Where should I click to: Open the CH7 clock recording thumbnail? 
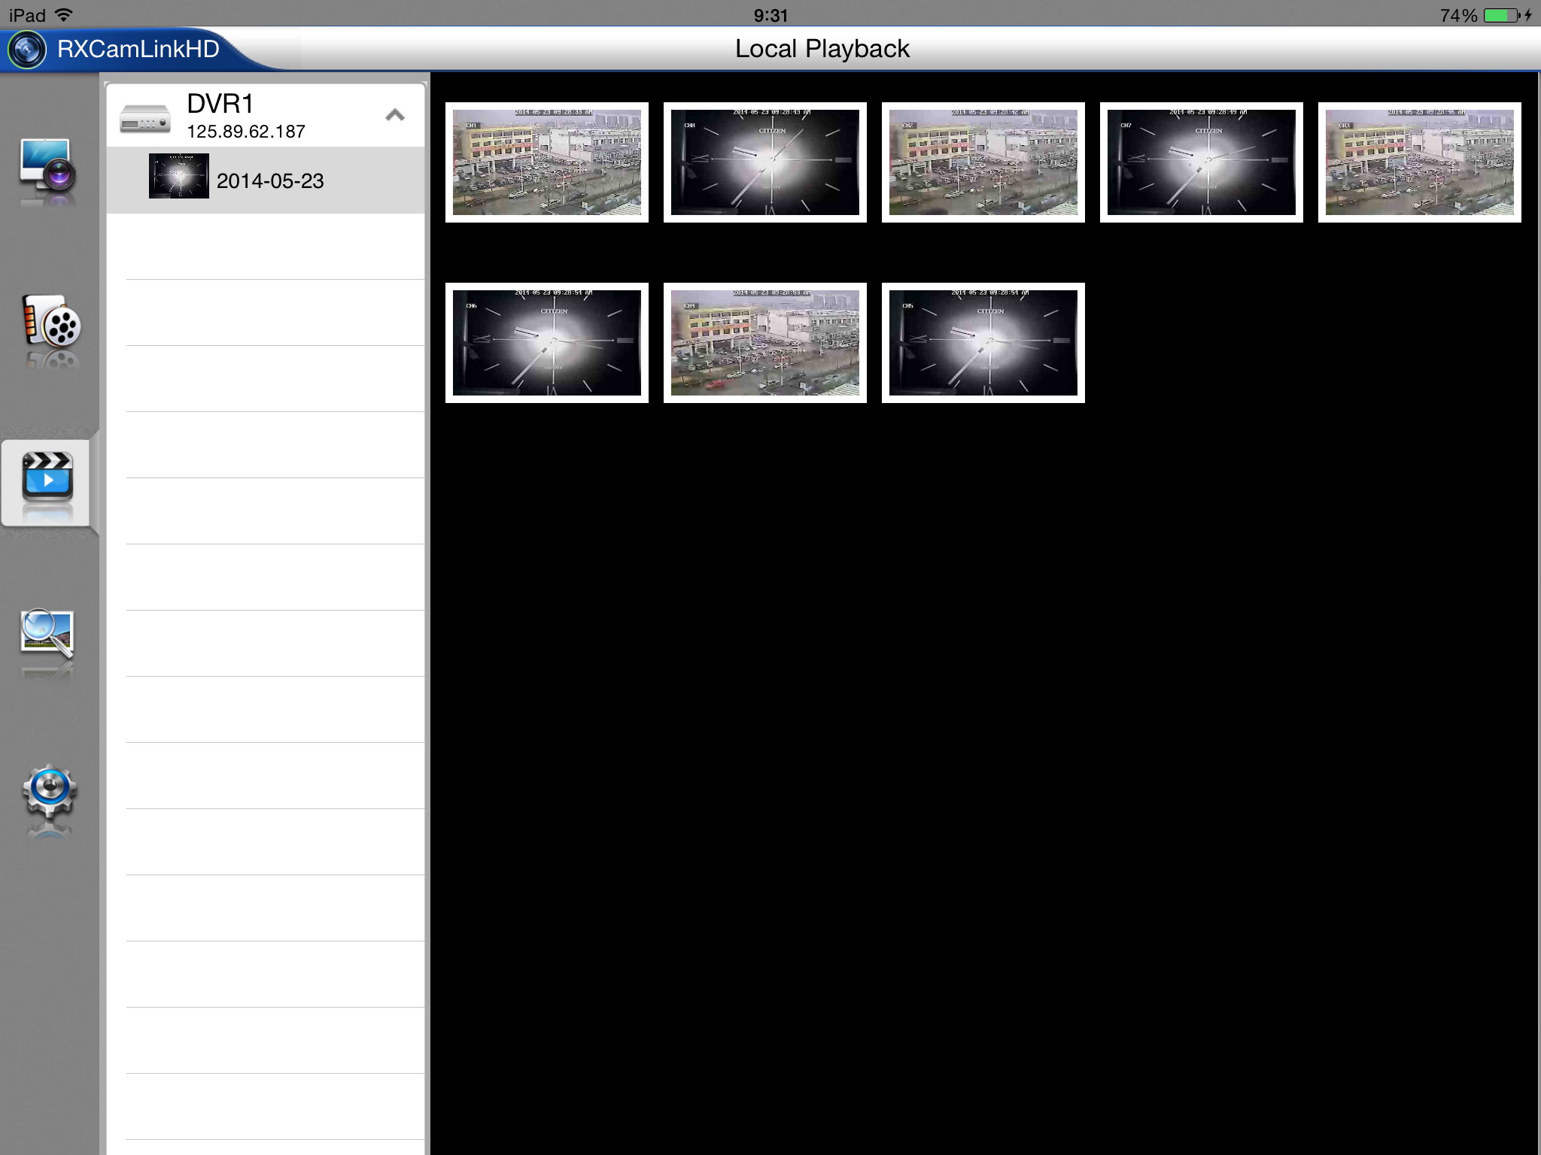pyautogui.click(x=1202, y=162)
